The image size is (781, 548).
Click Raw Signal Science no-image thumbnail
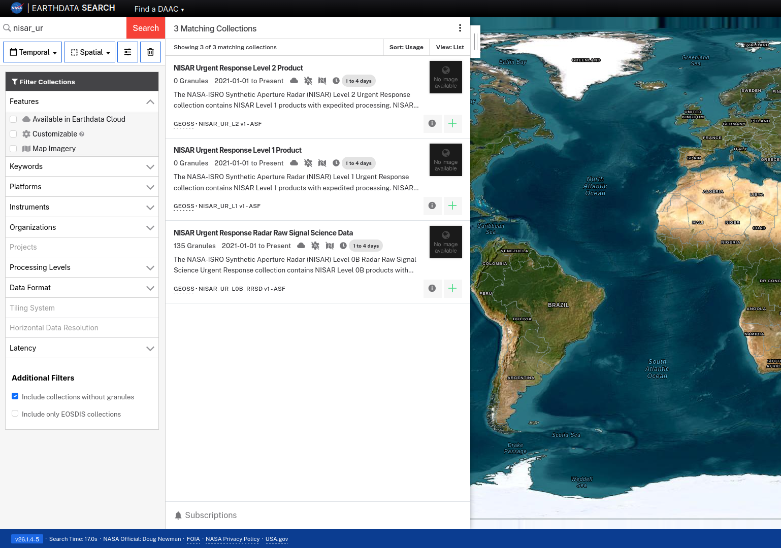pos(446,242)
